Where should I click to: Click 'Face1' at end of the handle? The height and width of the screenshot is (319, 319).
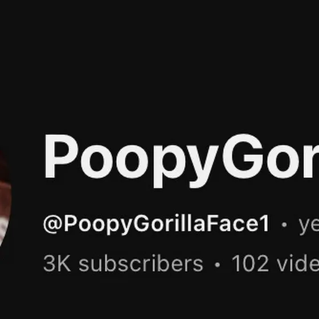[x=239, y=223]
